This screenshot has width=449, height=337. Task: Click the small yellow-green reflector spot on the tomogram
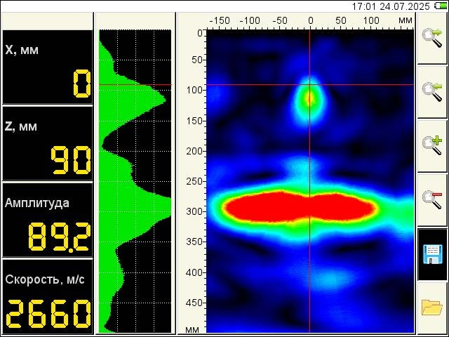pos(309,98)
